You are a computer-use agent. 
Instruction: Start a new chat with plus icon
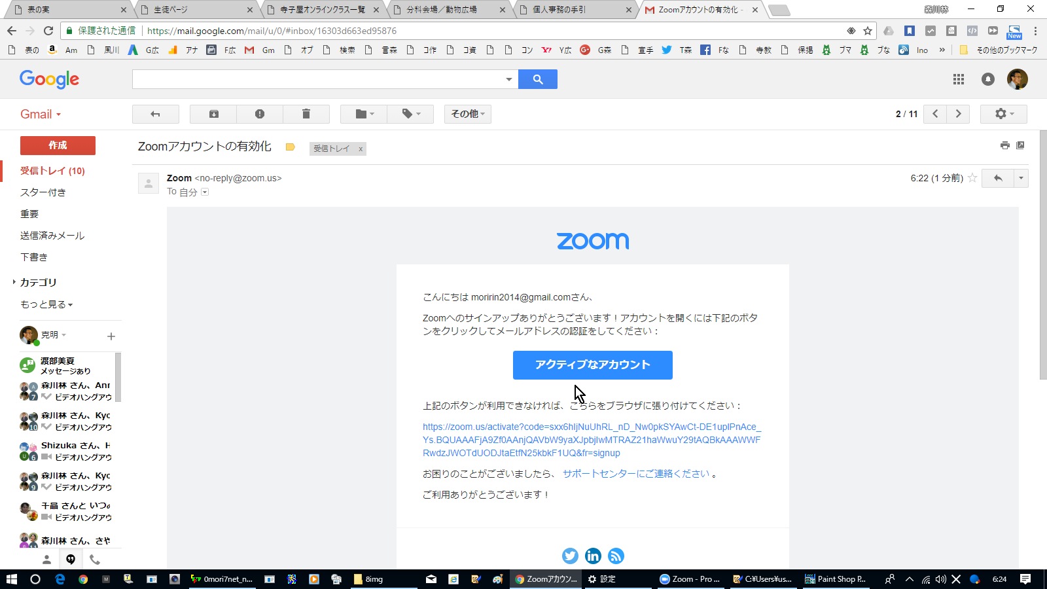(111, 336)
